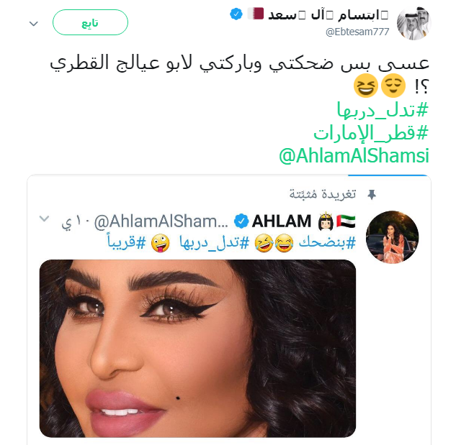456x445 pixels.
Task: Open the blue hashtag #بنضحك
Action: (x=327, y=243)
